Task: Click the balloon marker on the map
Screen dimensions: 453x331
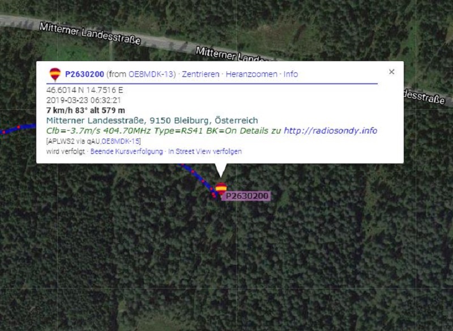Action: (x=221, y=189)
